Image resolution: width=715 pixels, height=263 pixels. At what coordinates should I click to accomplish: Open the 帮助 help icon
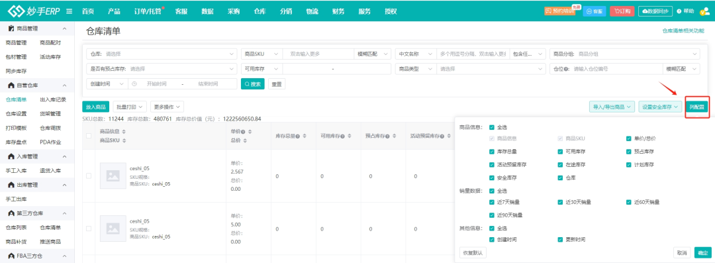coord(679,11)
